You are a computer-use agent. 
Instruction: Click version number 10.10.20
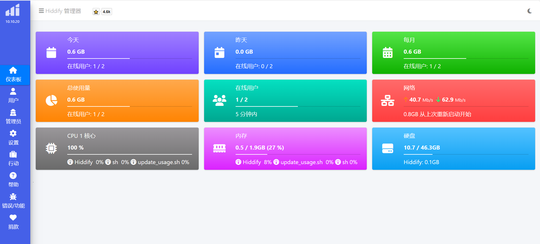click(13, 22)
